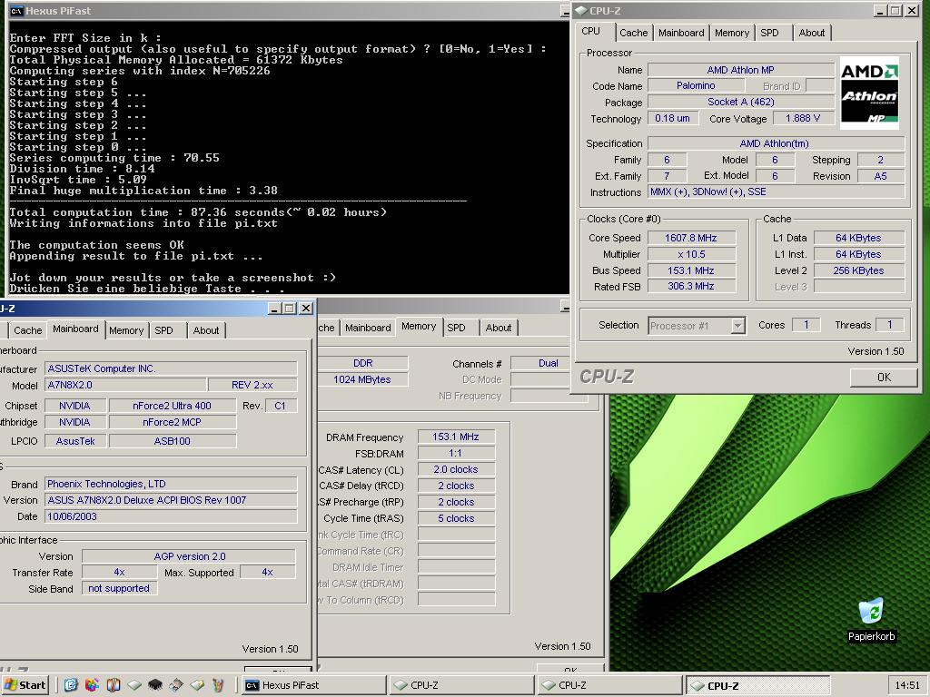Image resolution: width=930 pixels, height=697 pixels.
Task: Activate first CPU-Z taskbar button
Action: click(x=462, y=685)
